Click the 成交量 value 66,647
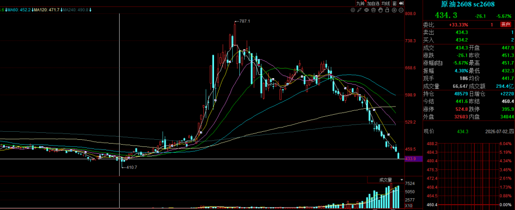 point(460,86)
